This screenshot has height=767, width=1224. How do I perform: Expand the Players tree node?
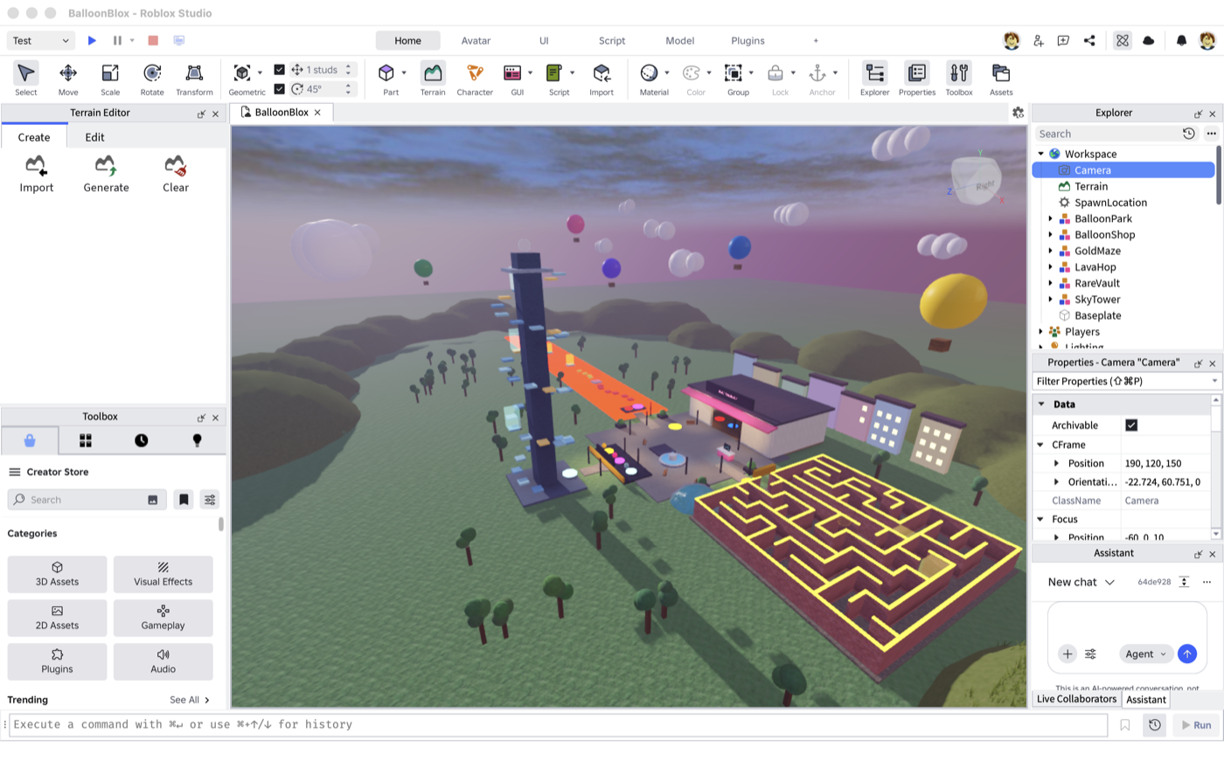pos(1040,332)
